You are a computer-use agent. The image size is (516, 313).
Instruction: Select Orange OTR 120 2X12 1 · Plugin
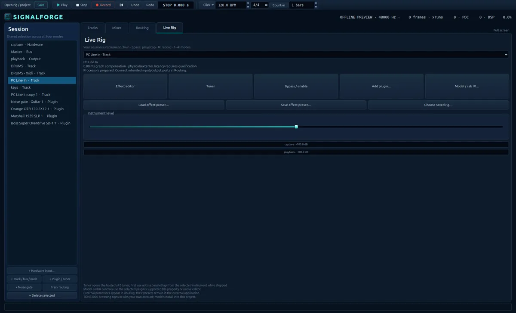tap(42, 109)
